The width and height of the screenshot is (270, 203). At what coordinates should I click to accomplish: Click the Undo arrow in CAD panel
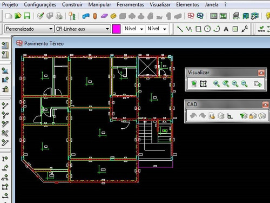193,116
